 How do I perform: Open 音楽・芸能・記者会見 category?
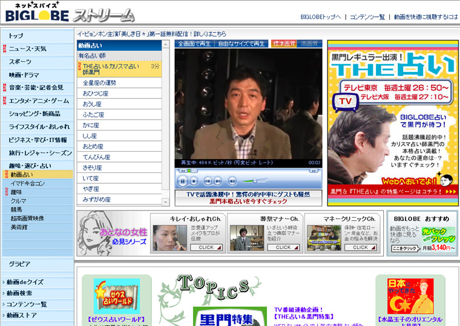38,87
